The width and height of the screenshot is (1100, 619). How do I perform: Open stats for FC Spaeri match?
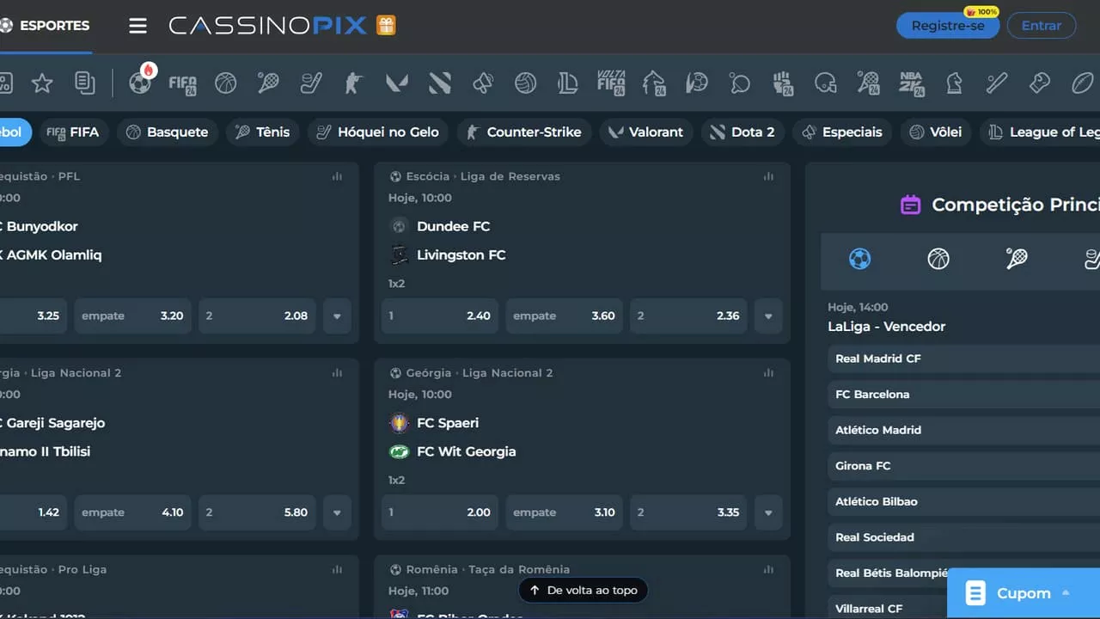[768, 373]
